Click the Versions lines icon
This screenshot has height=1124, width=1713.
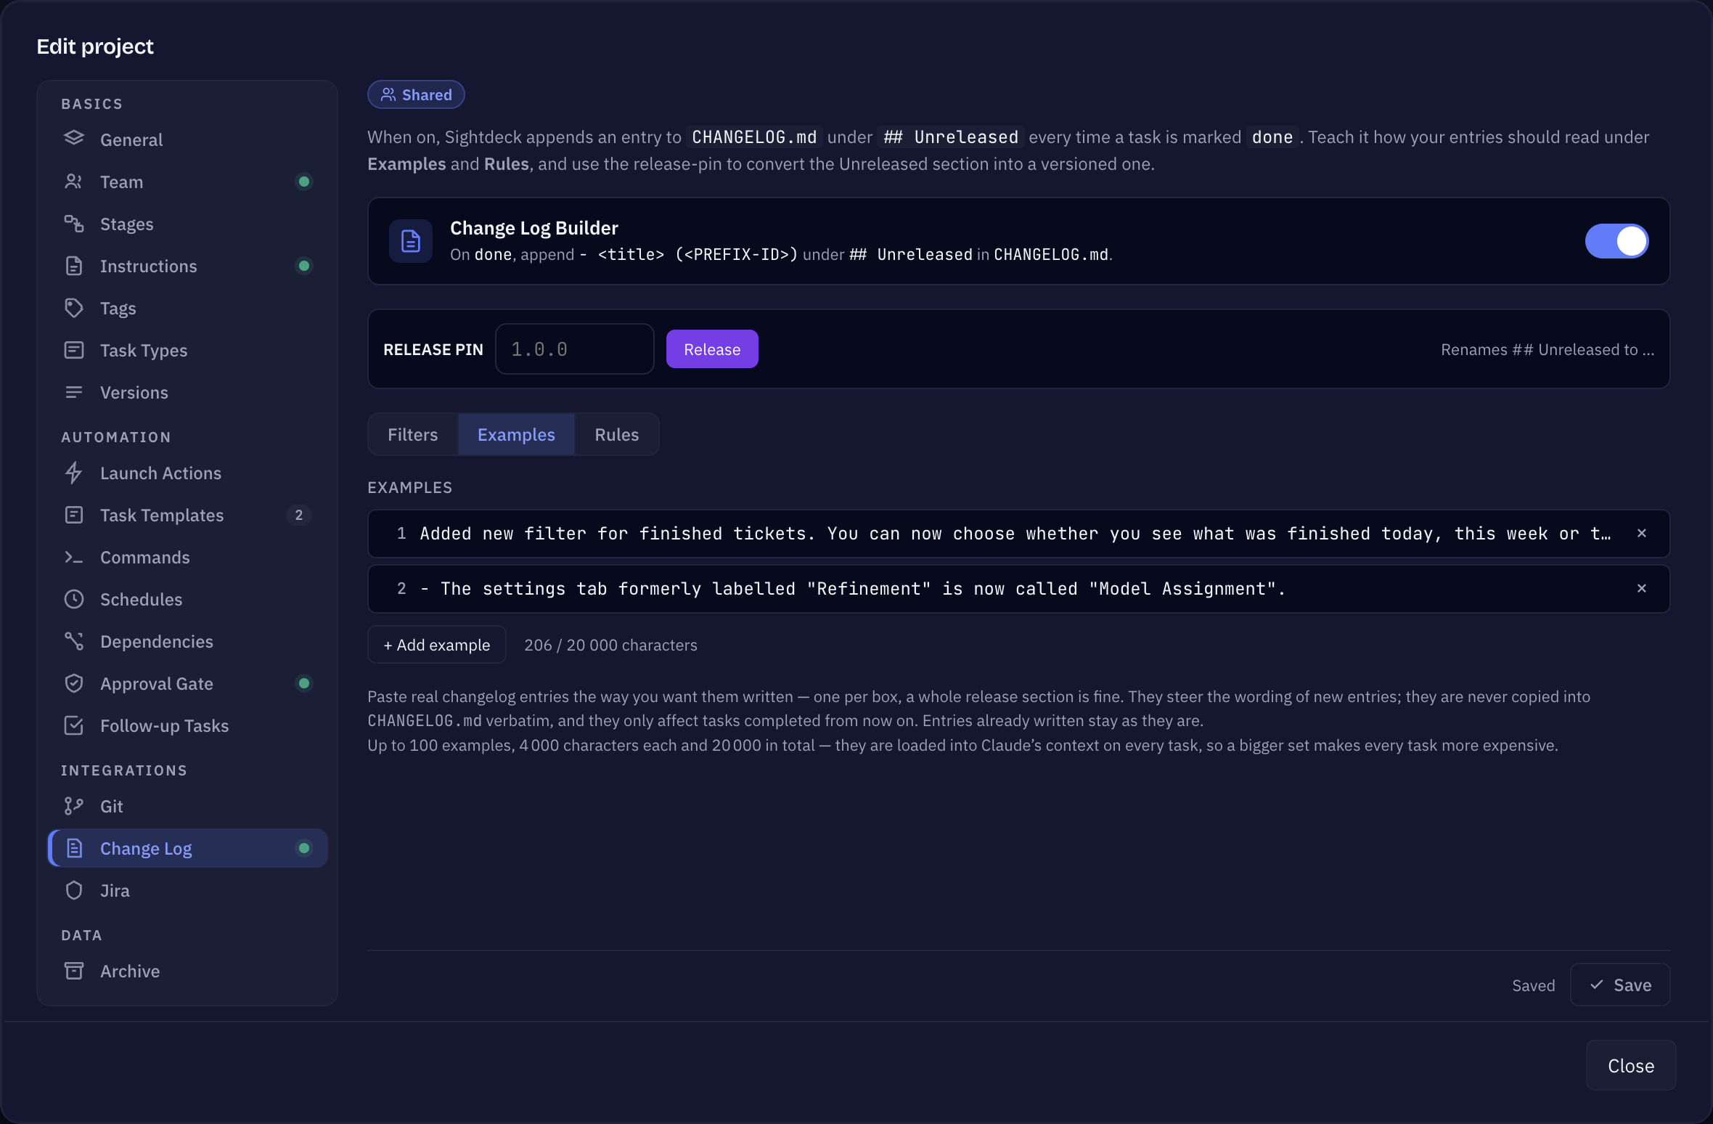(74, 392)
